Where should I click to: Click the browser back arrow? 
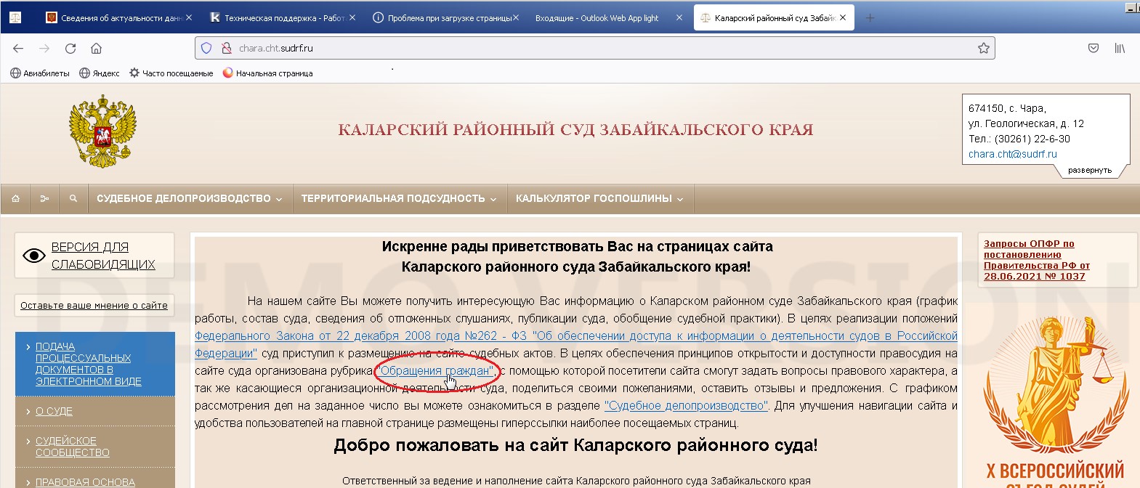pos(18,48)
